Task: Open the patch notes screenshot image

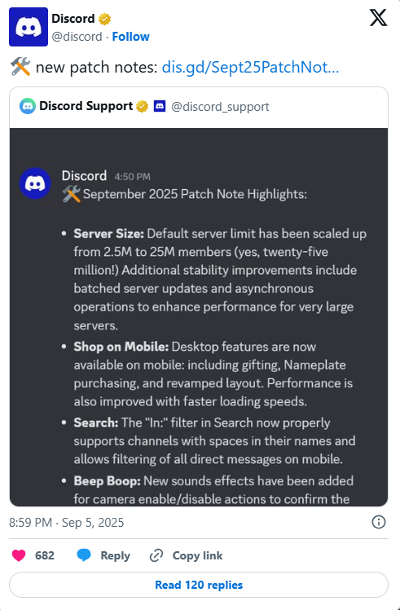Action: tap(199, 317)
